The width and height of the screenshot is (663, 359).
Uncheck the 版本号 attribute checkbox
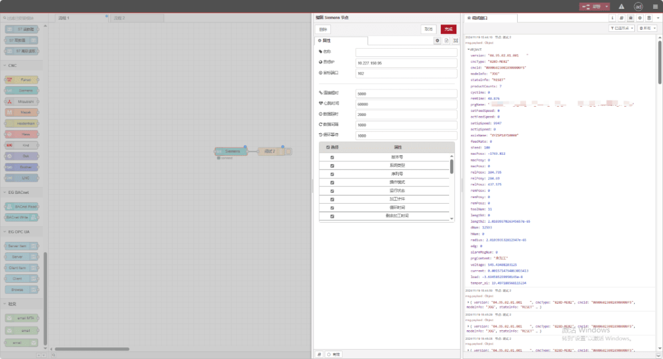(332, 157)
